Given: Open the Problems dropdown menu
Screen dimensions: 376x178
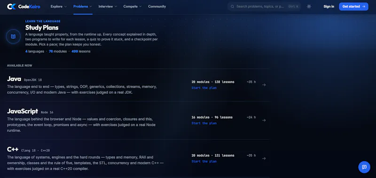Looking at the screenshot, I should [x=83, y=7].
